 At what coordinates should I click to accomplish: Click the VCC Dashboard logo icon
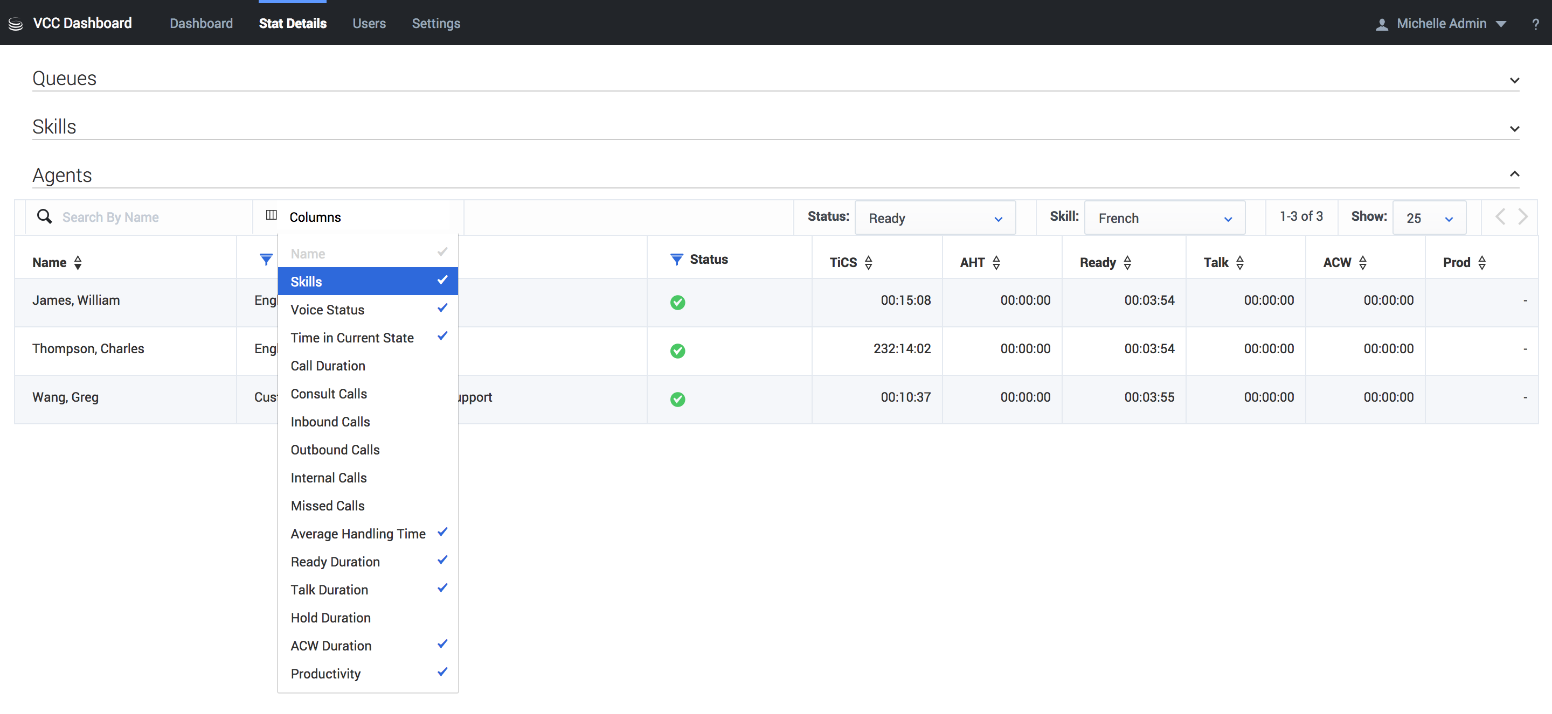(16, 24)
